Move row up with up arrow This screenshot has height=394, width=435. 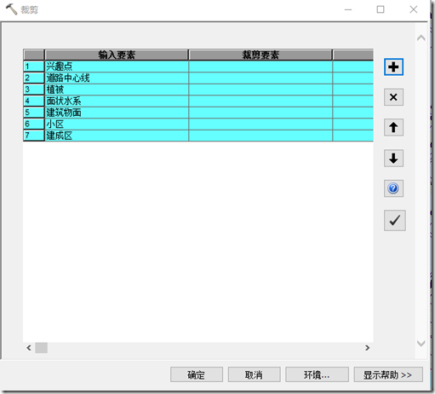pyautogui.click(x=393, y=127)
